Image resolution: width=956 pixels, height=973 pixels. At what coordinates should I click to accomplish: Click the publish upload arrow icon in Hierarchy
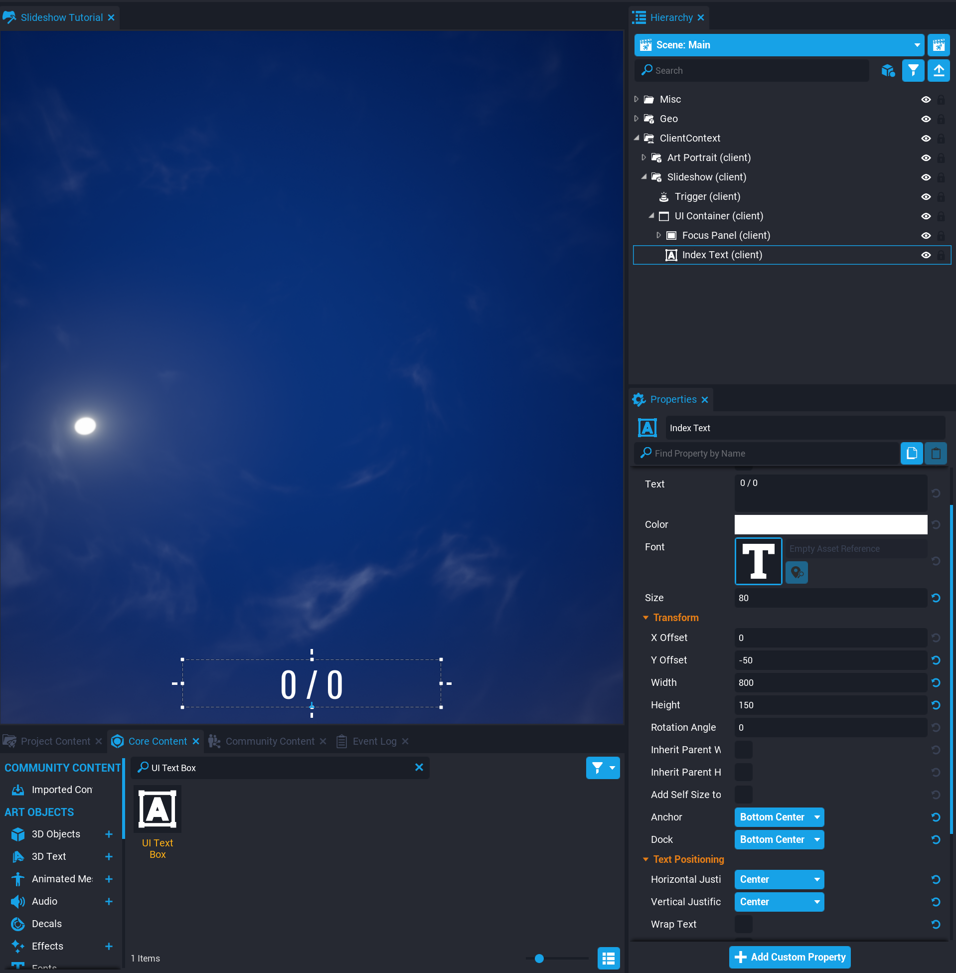pyautogui.click(x=938, y=70)
